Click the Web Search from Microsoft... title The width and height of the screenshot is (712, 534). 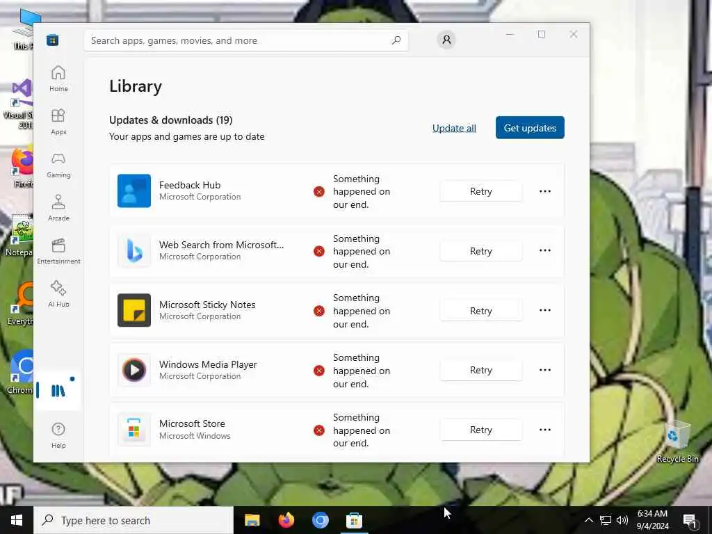221,245
